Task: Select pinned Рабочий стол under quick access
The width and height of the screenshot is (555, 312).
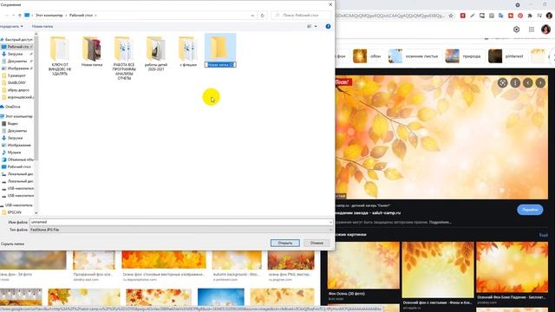Action: [x=17, y=47]
